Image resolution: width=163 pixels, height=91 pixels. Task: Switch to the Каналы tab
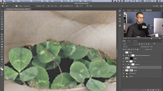click(129, 41)
